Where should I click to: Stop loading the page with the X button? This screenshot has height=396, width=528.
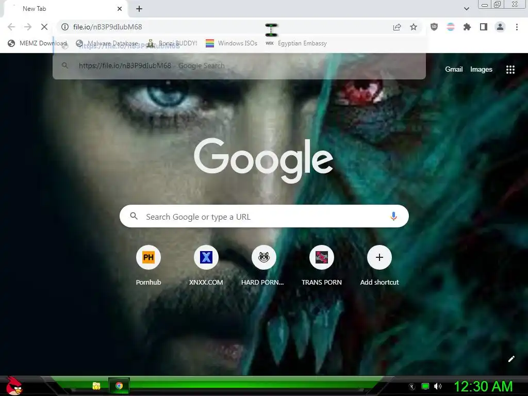click(x=44, y=27)
